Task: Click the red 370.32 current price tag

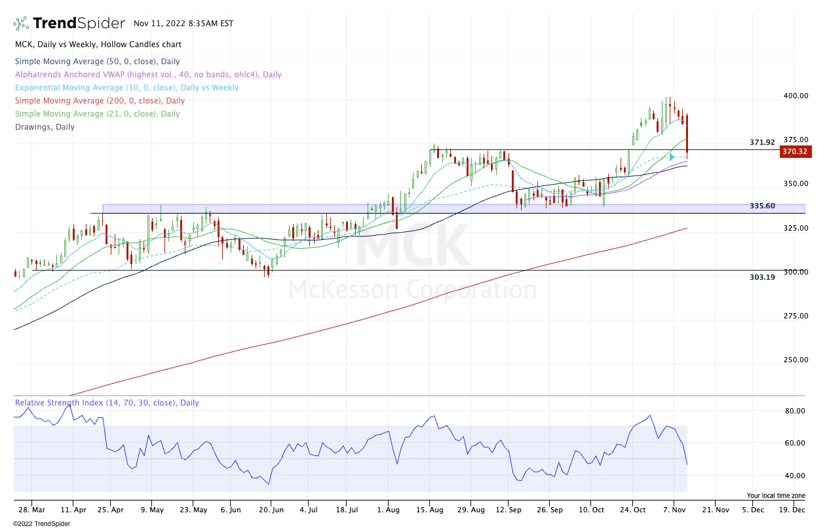Action: click(x=796, y=151)
